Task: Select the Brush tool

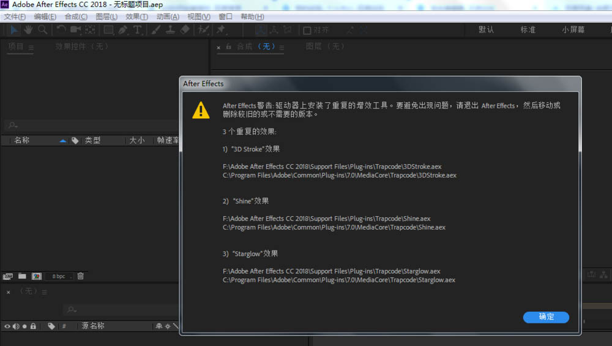Action: [x=155, y=29]
